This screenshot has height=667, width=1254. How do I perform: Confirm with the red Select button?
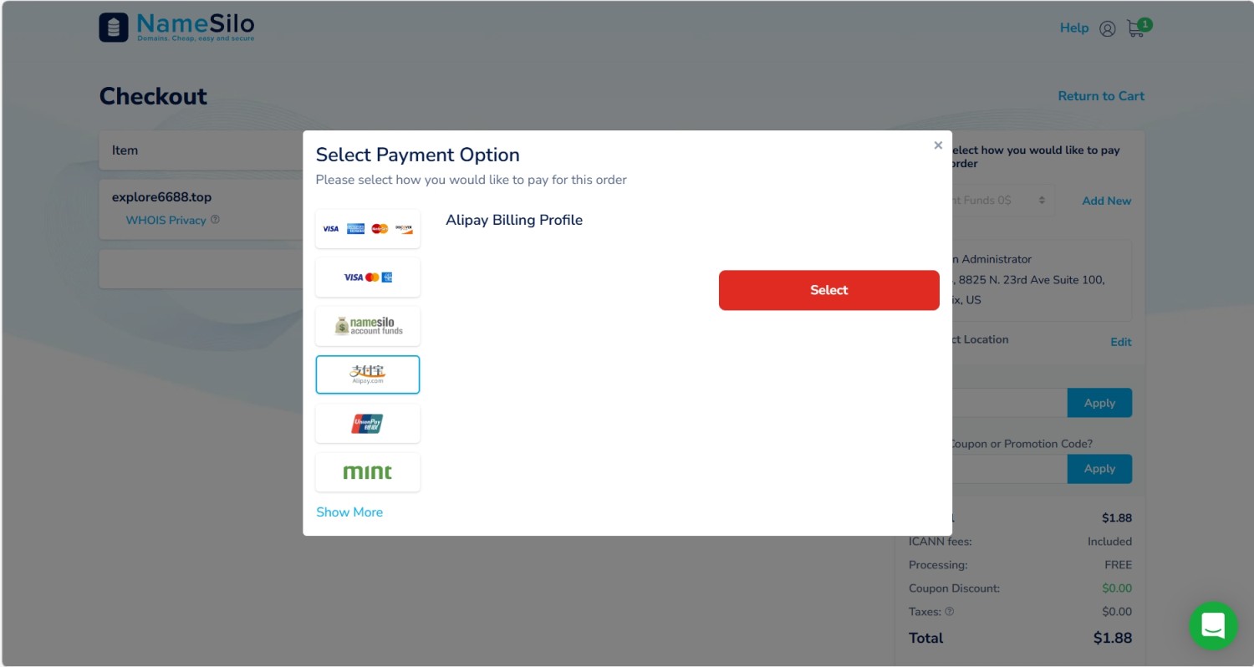click(x=829, y=290)
